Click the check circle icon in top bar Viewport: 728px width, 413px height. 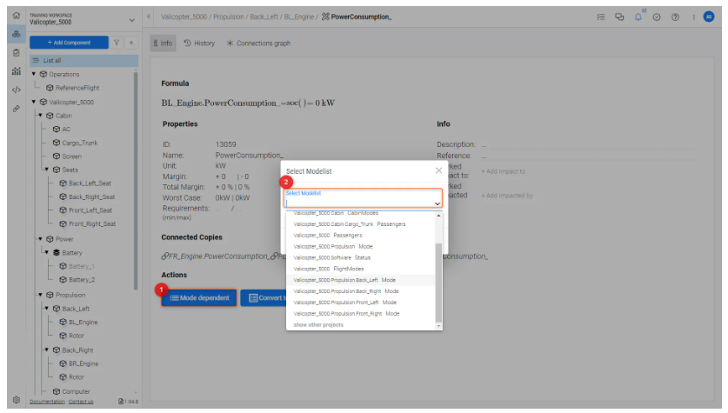[x=657, y=17]
